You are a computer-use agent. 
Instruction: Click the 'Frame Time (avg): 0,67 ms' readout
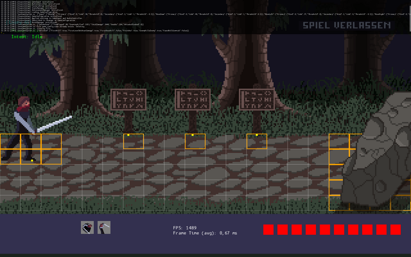(205, 233)
